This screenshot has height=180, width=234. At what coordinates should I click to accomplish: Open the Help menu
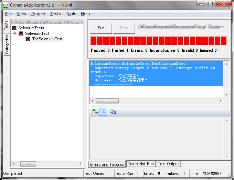tap(85, 14)
